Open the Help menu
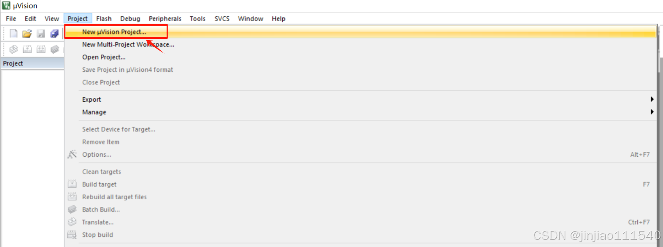This screenshot has width=663, height=247. (x=278, y=19)
